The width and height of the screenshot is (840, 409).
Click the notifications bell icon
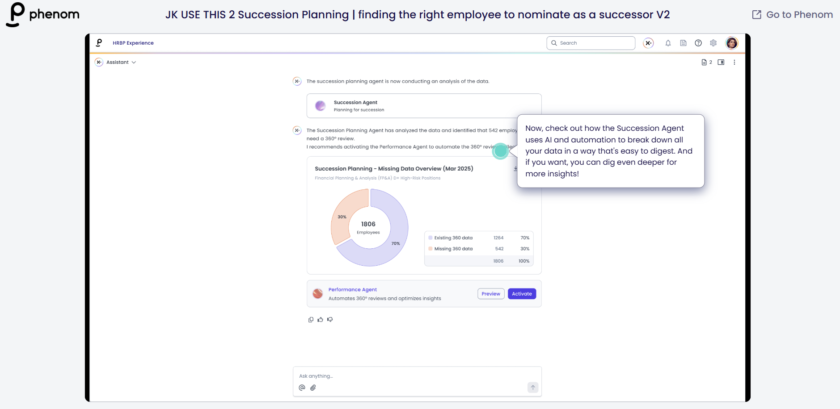click(668, 43)
